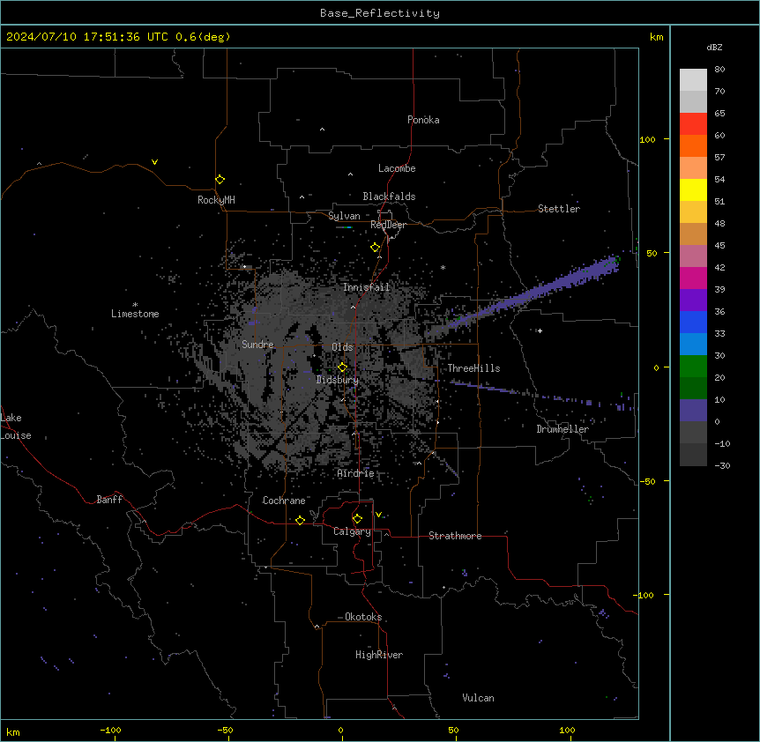The image size is (760, 742).
Task: Click the Base_Reflectivity title
Action: (x=380, y=13)
